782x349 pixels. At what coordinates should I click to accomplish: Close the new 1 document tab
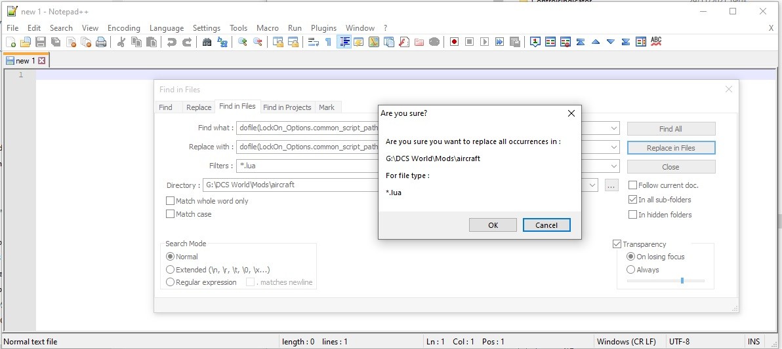[42, 61]
